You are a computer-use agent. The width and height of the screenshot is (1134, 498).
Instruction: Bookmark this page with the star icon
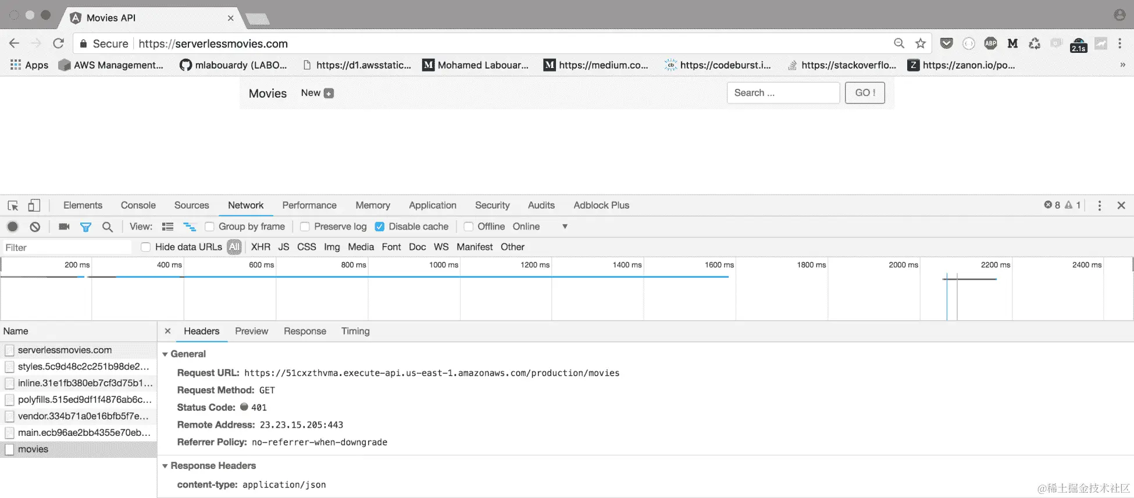tap(921, 44)
